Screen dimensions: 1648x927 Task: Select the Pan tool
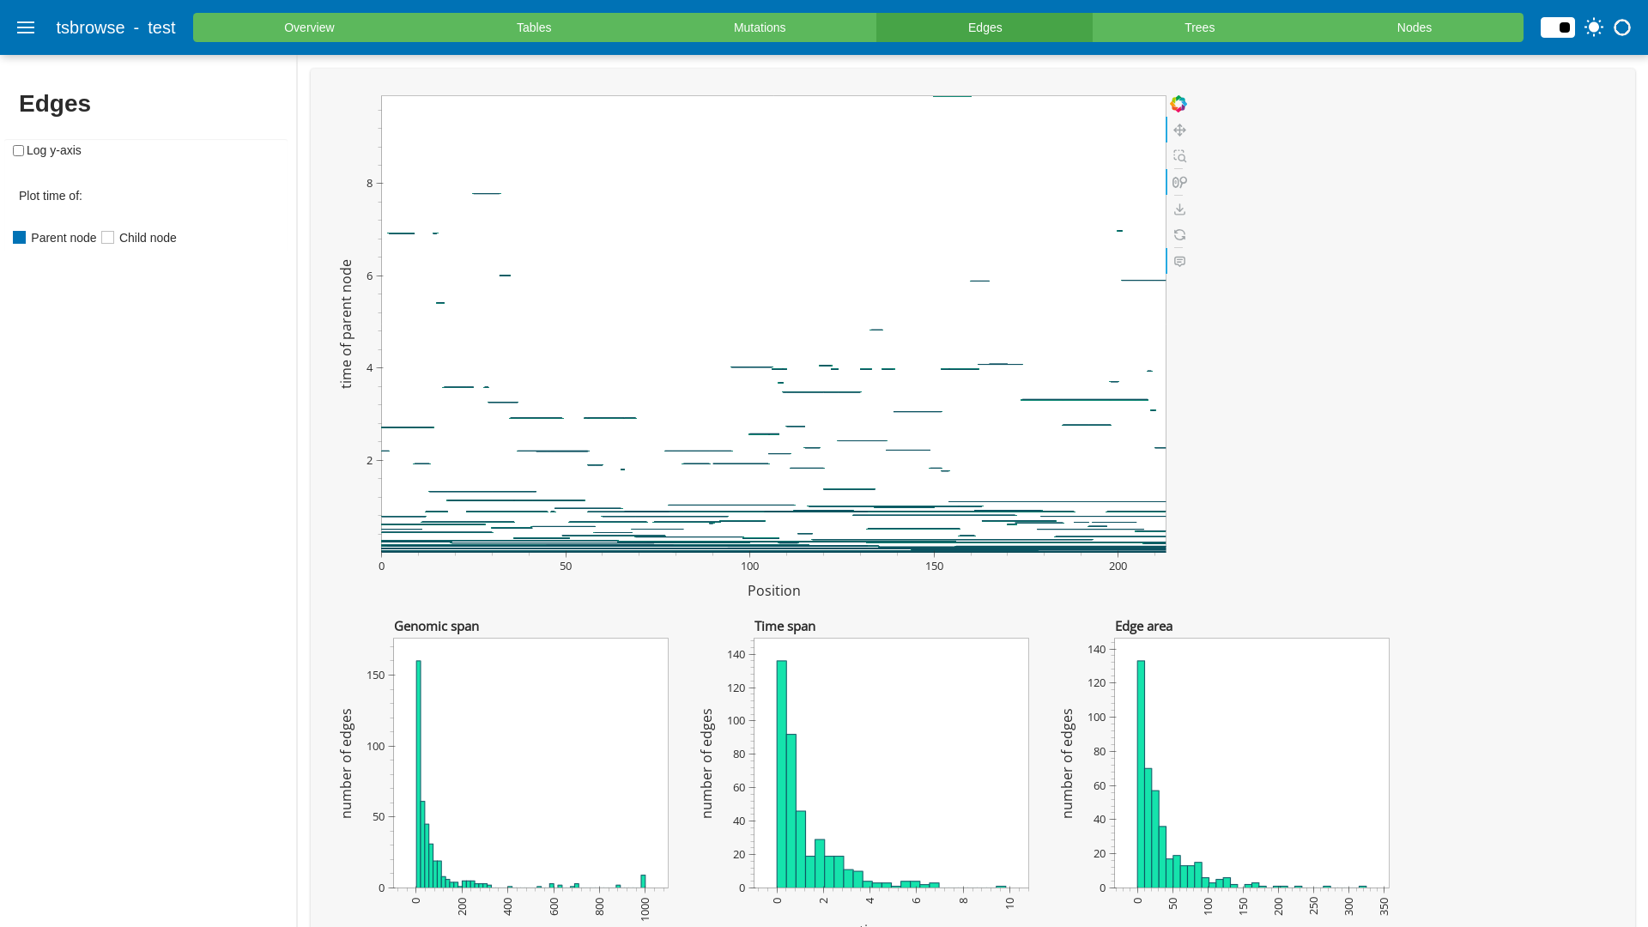pos(1179,130)
